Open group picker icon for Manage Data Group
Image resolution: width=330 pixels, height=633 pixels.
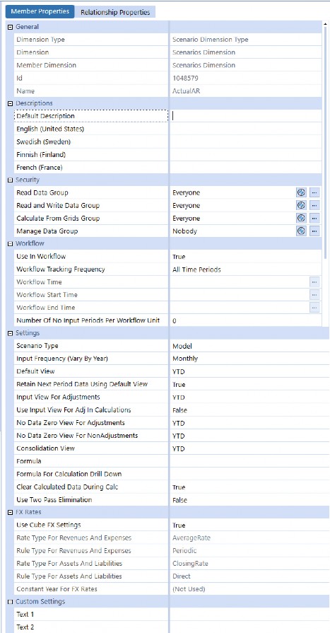(301, 231)
